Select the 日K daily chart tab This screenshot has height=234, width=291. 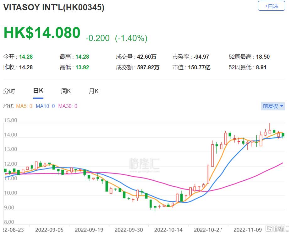(x=38, y=91)
